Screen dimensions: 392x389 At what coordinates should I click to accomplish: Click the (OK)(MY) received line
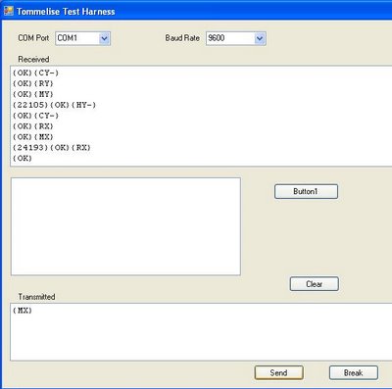33,94
